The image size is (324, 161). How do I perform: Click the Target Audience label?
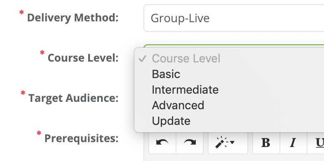(73, 98)
